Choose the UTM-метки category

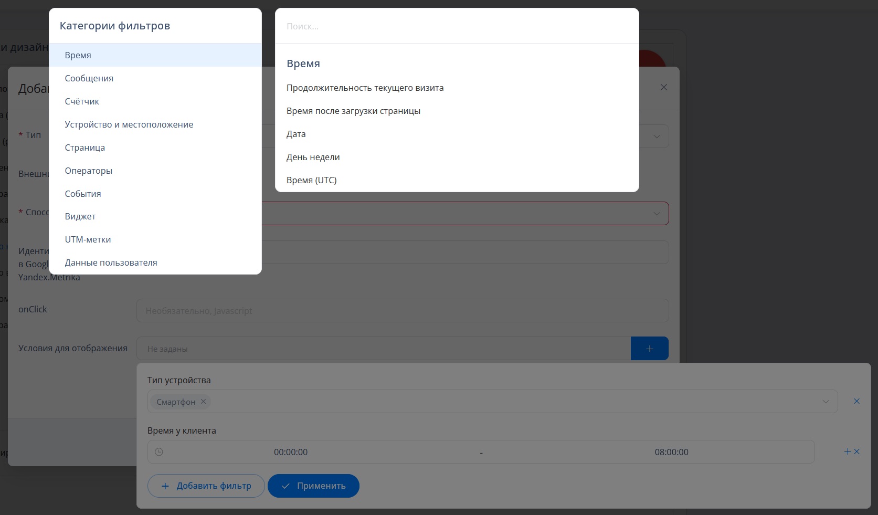point(88,239)
